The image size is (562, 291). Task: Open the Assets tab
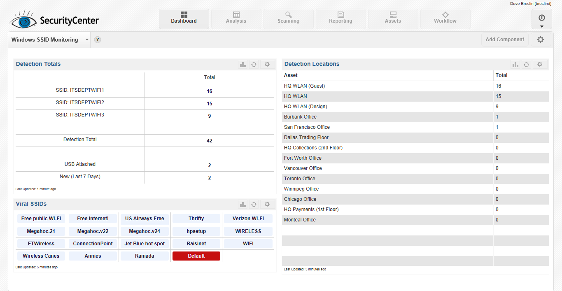point(393,19)
